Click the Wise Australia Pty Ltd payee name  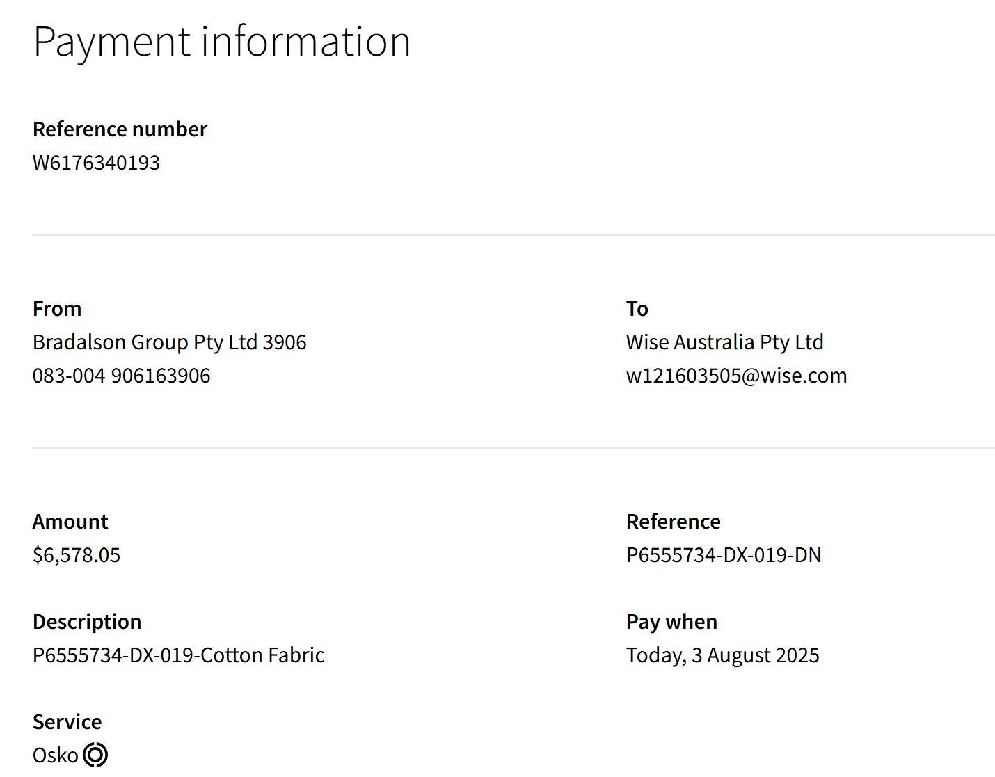(725, 342)
